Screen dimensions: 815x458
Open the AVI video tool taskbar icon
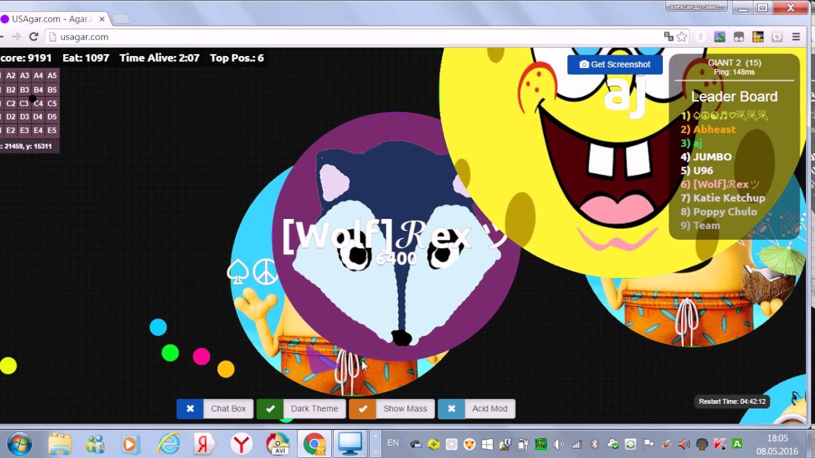(277, 443)
